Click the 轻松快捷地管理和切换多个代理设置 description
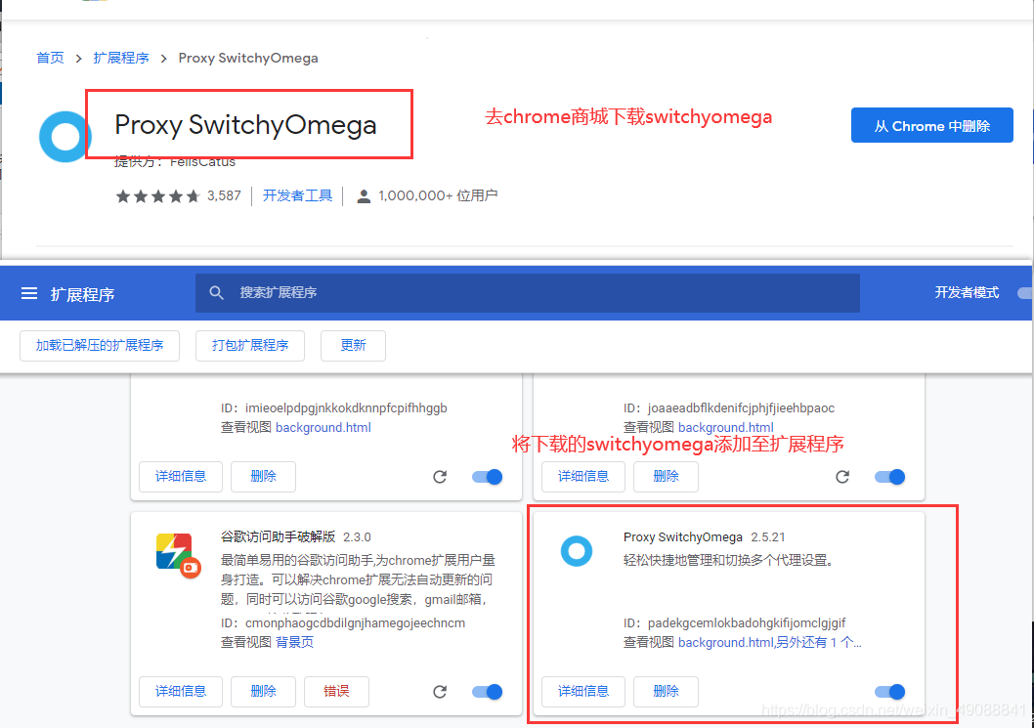1034x728 pixels. [729, 561]
